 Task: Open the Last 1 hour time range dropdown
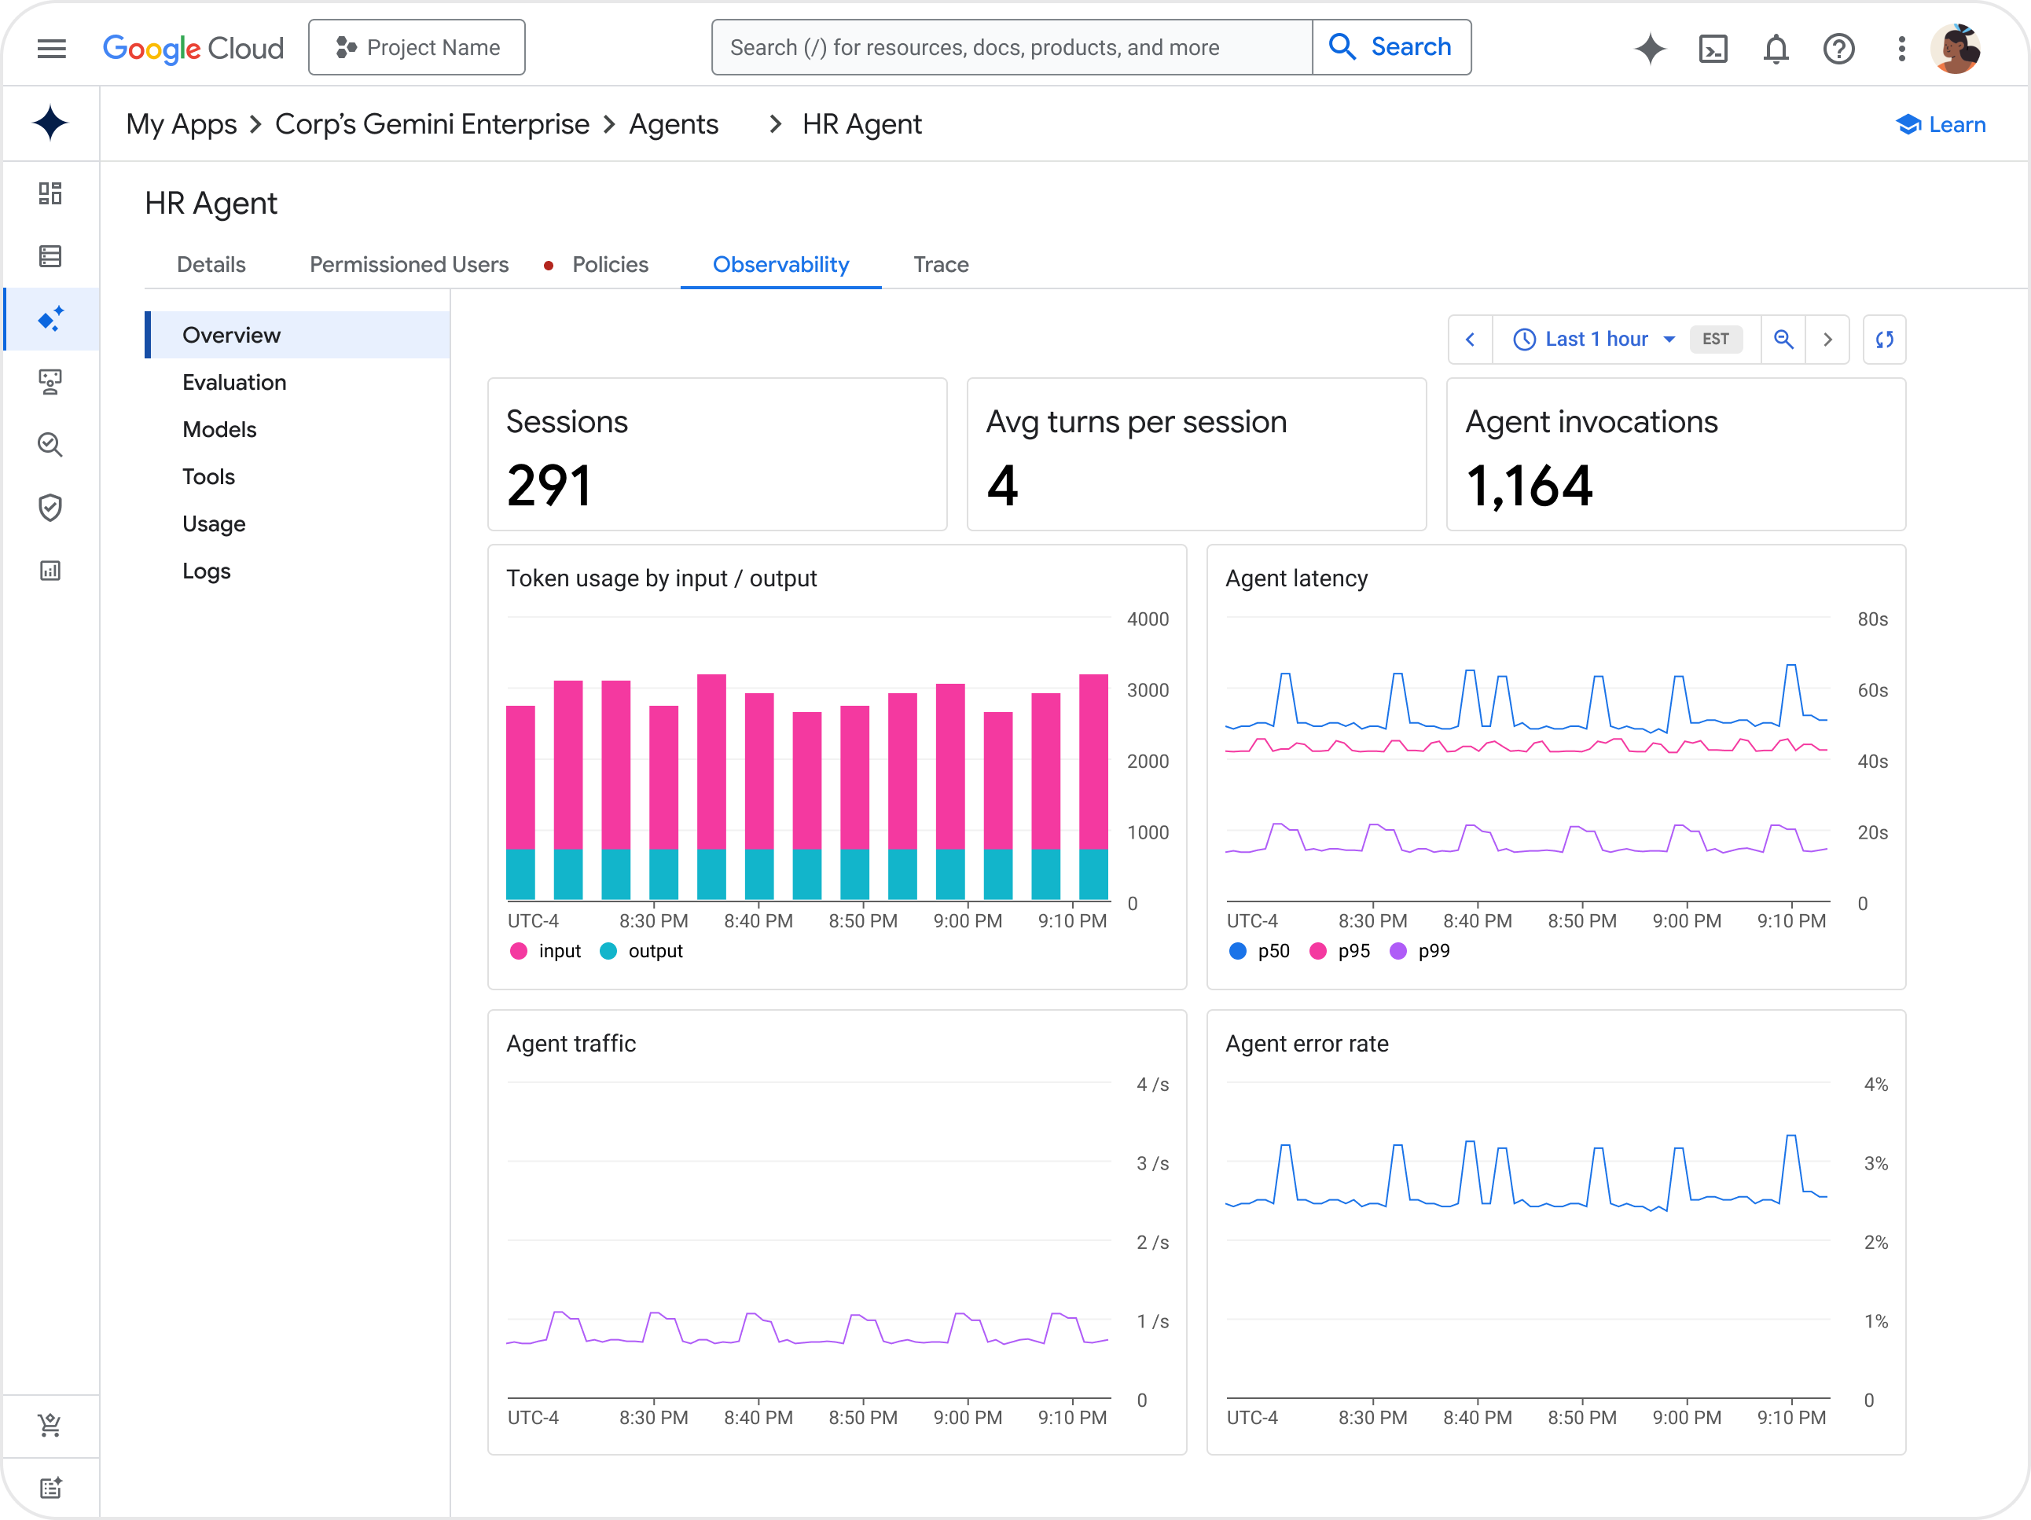point(1593,339)
